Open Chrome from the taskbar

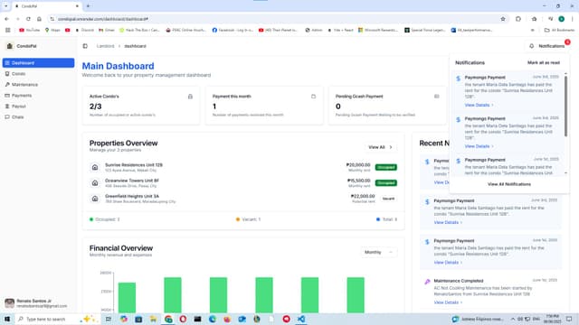coord(168,319)
